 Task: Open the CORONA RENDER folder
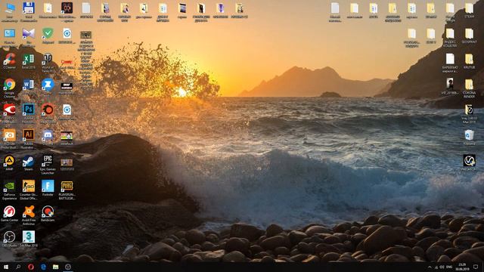[469, 84]
